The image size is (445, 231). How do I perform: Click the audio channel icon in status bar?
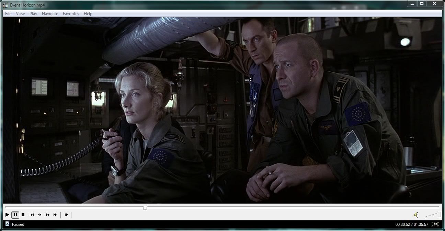pos(436,224)
